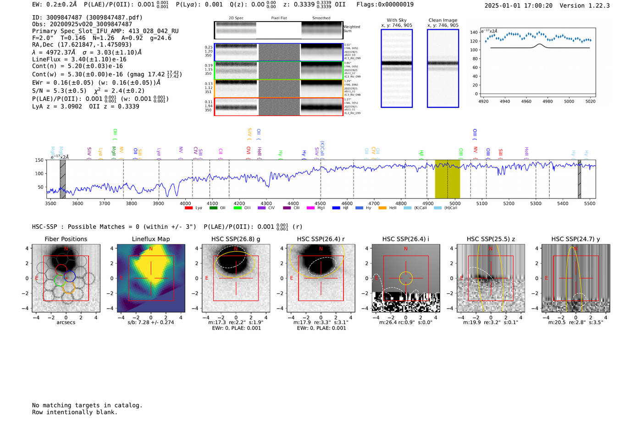Click the 2D Spec column header
This screenshot has height=437, width=642.
pos(236,18)
